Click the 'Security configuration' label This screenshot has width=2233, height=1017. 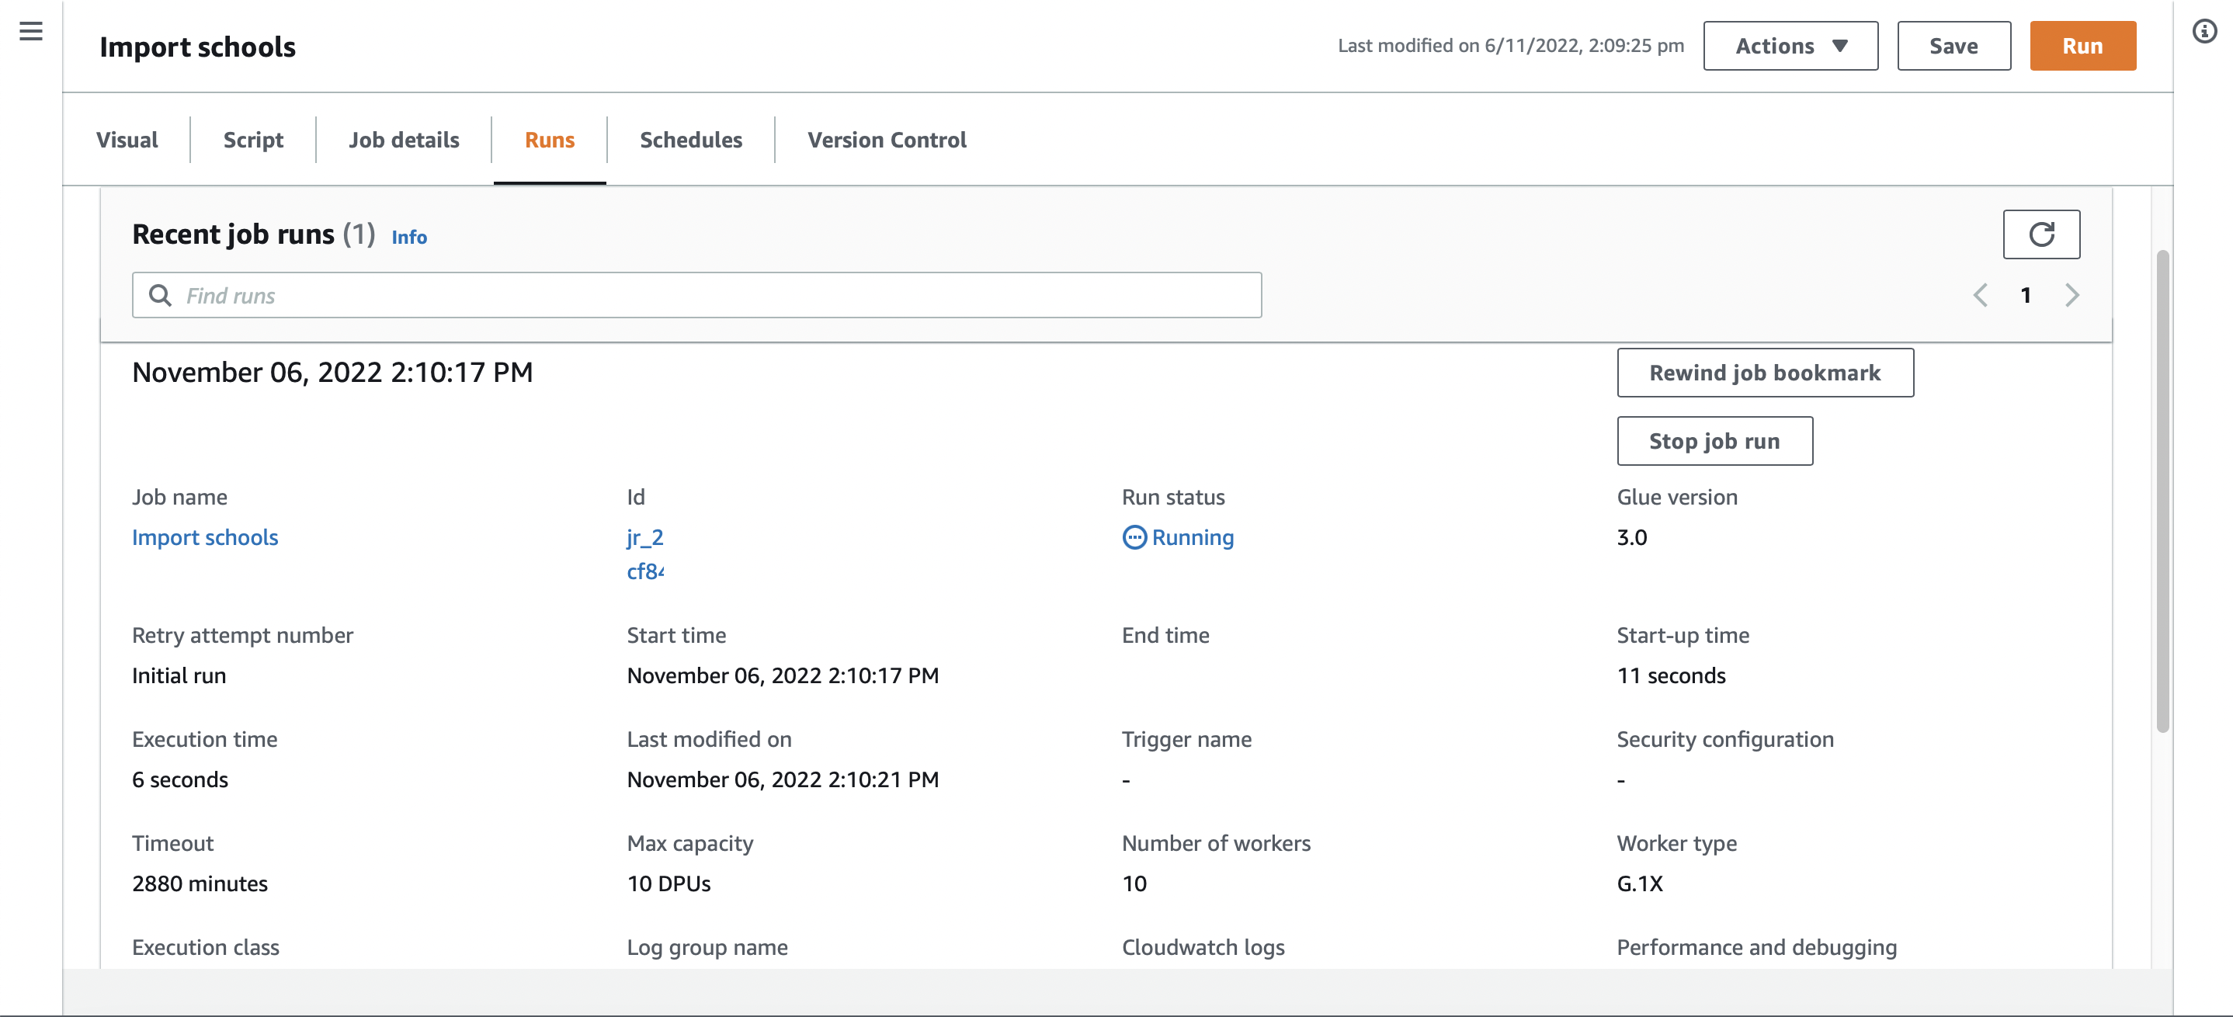(1725, 740)
